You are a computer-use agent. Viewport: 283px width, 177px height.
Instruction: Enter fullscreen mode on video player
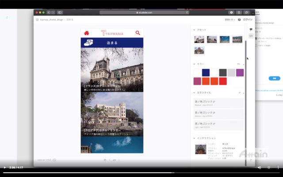277,167
